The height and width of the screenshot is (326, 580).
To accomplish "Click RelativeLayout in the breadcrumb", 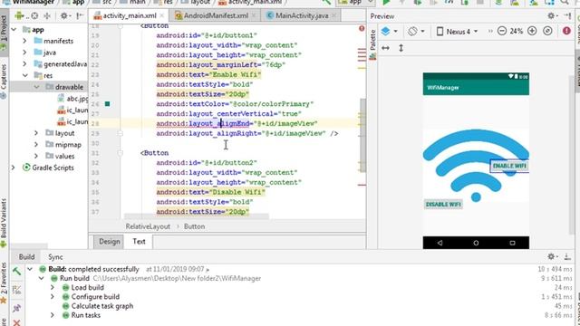I will (x=148, y=226).
